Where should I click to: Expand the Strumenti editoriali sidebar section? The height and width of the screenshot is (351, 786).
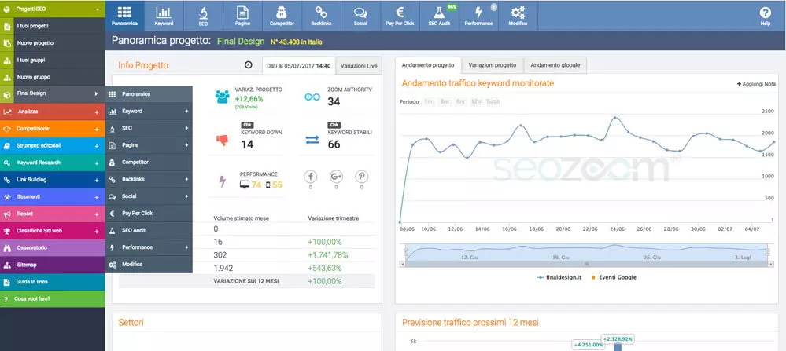97,146
